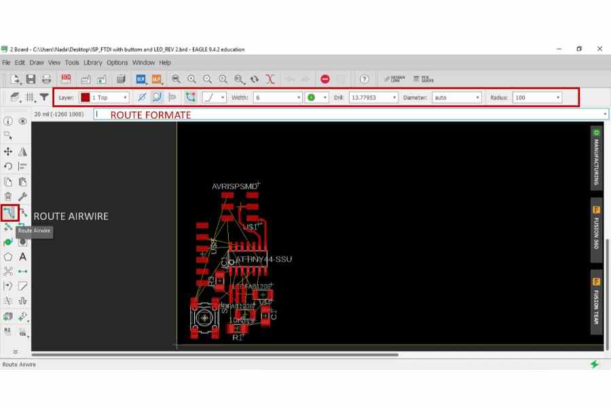Select the Dimension tool
The width and height of the screenshot is (611, 407).
[x=22, y=271]
